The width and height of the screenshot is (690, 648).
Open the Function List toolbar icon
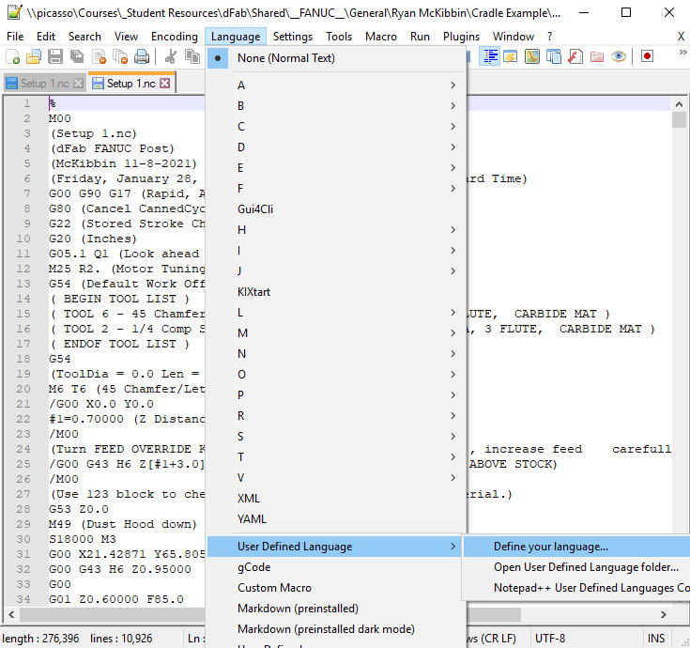(575, 56)
